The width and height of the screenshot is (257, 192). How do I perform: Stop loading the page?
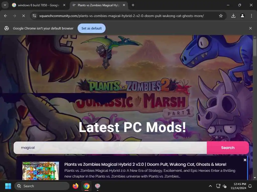(24, 16)
